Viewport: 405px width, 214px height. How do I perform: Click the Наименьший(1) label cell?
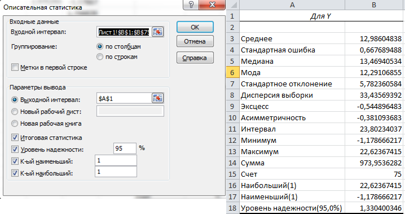(292, 196)
